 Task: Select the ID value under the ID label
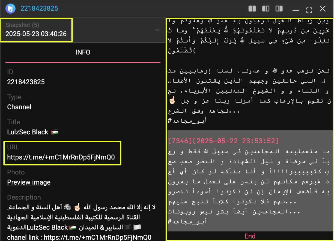(x=26, y=82)
